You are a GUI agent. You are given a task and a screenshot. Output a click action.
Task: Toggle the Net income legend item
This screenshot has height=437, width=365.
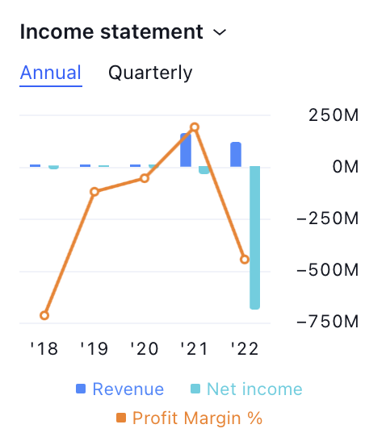[x=246, y=389]
